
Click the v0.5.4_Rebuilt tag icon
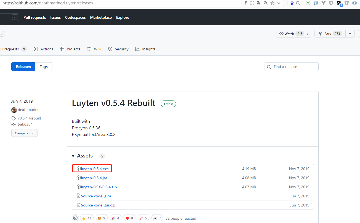pos(14,118)
